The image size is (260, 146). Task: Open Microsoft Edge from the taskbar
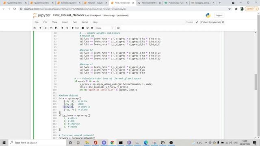coord(146,142)
